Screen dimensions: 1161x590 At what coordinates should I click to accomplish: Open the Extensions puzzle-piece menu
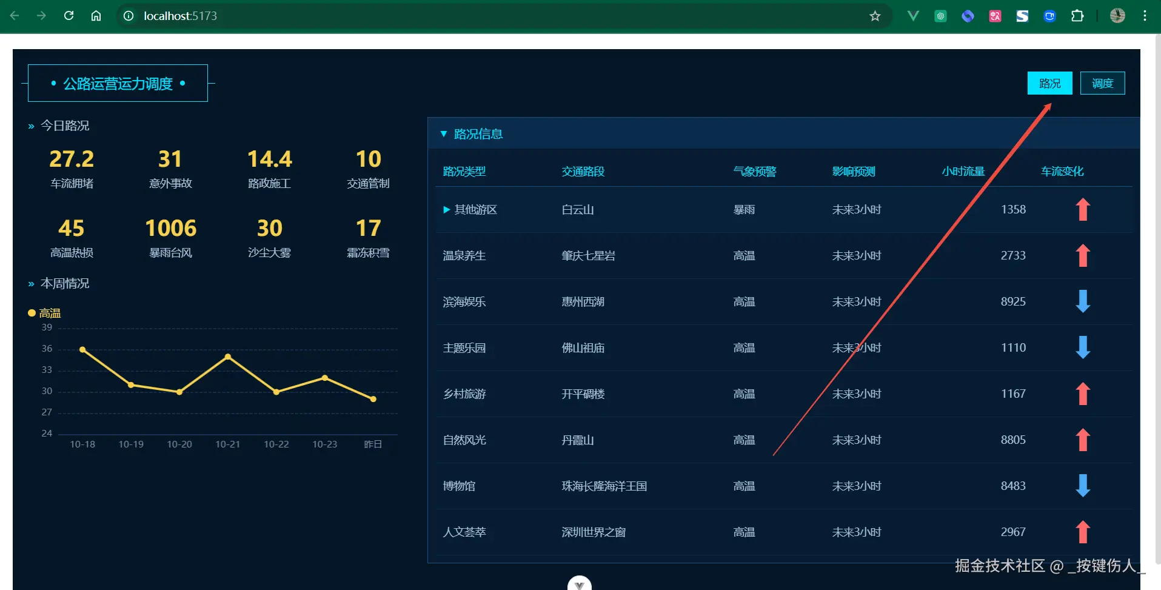[x=1077, y=16]
